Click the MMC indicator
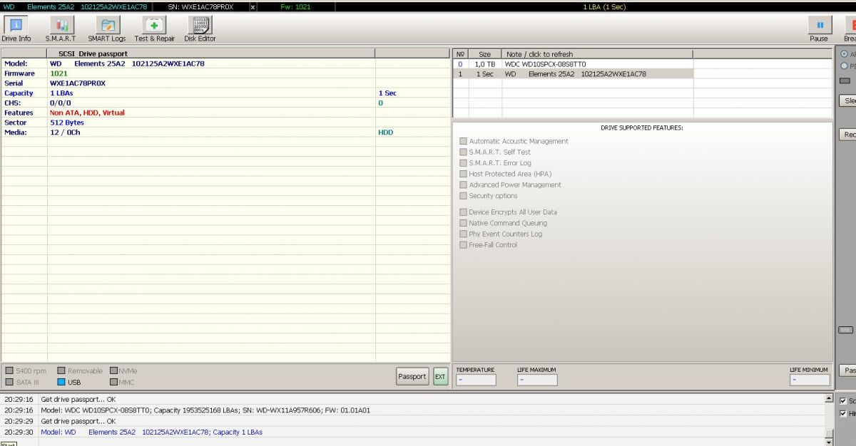856x446 pixels. (x=114, y=383)
